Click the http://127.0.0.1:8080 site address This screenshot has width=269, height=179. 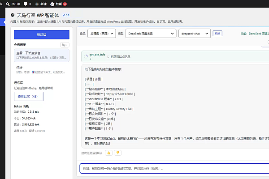click(x=119, y=94)
